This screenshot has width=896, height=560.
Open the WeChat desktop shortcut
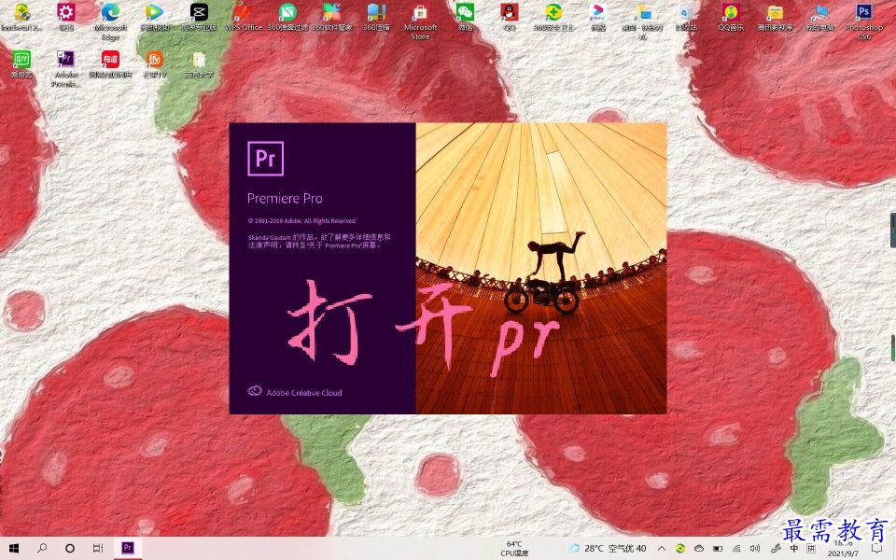click(x=465, y=17)
